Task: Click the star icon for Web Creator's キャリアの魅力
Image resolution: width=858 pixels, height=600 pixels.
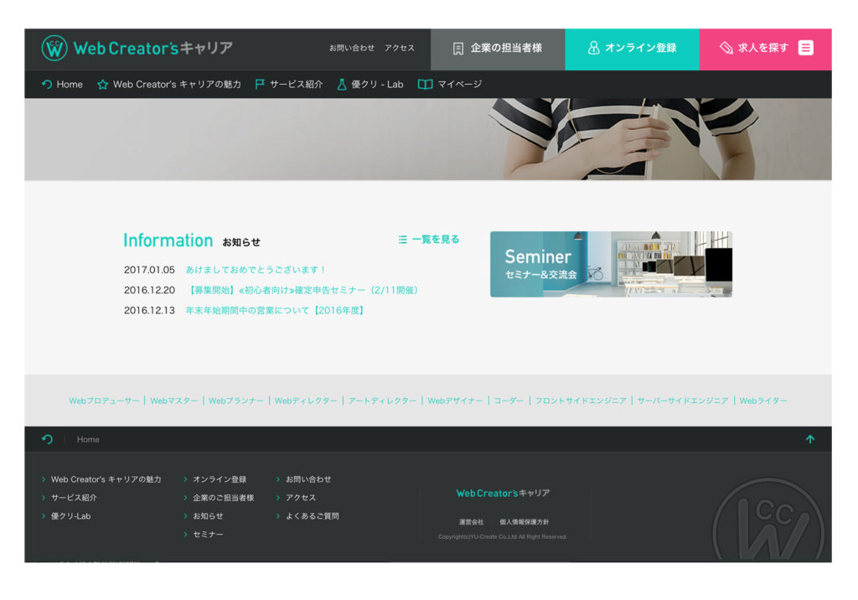Action: pyautogui.click(x=103, y=85)
